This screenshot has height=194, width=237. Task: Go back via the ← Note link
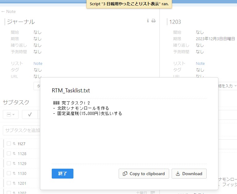point(8,11)
